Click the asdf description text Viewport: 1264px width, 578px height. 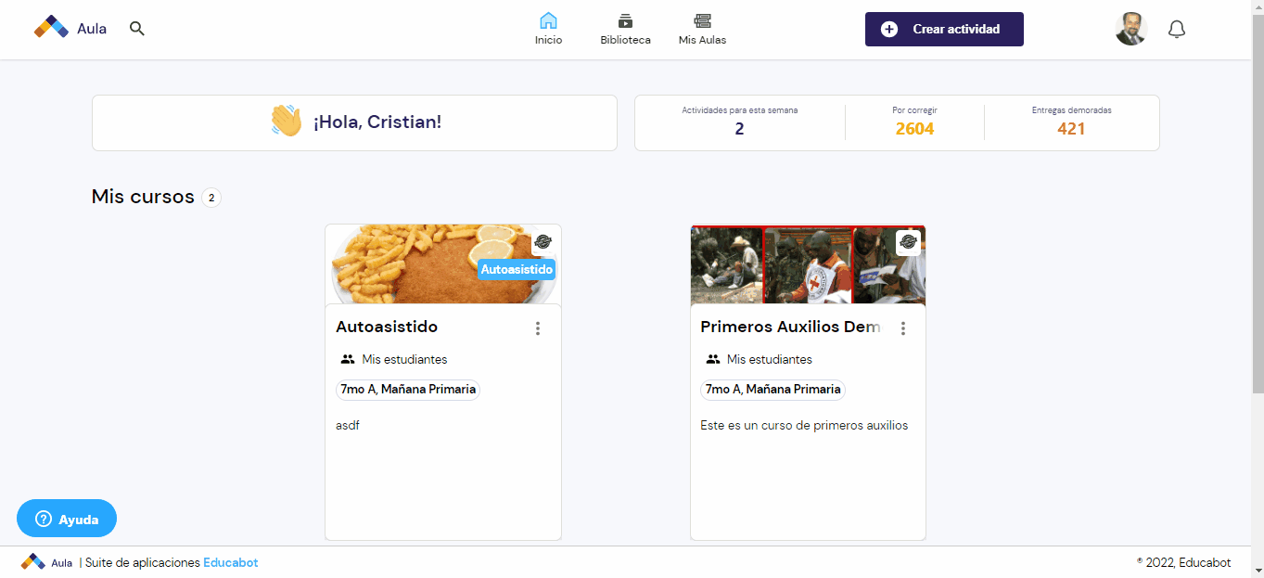(348, 426)
